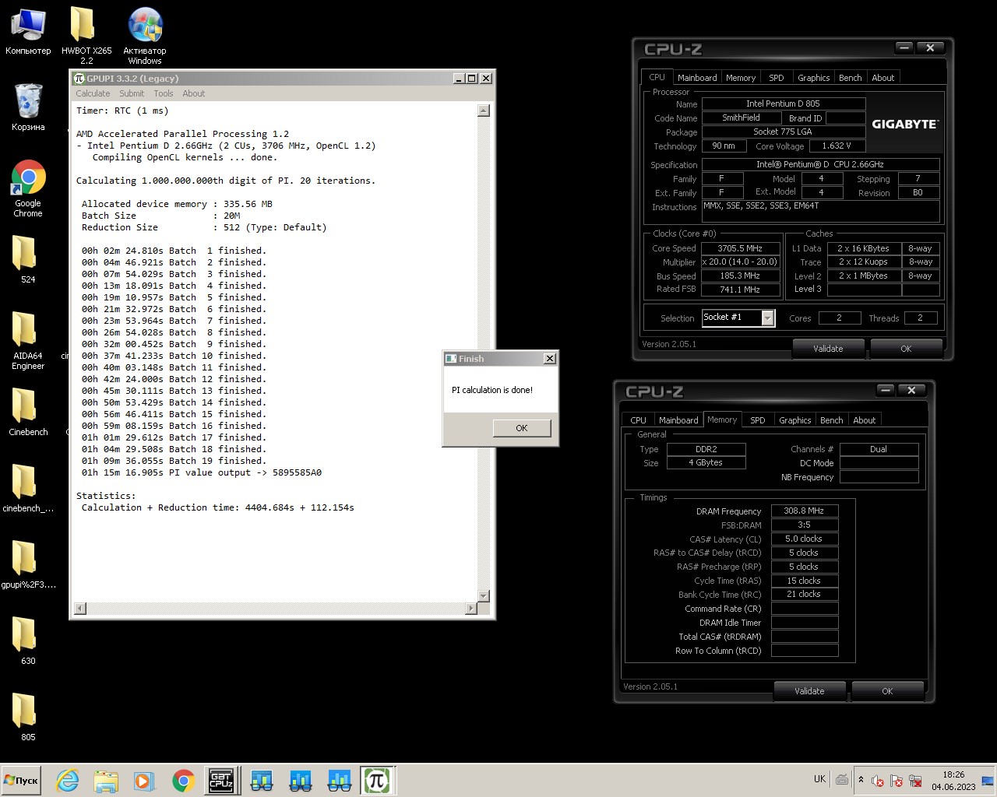Click right arrow of GPUPI horizontal scrollbar
Image resolution: width=997 pixels, height=797 pixels.
(x=470, y=608)
